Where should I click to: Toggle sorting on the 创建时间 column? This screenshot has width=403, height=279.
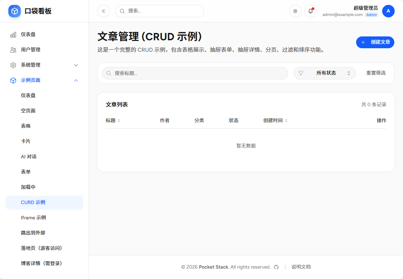point(286,120)
